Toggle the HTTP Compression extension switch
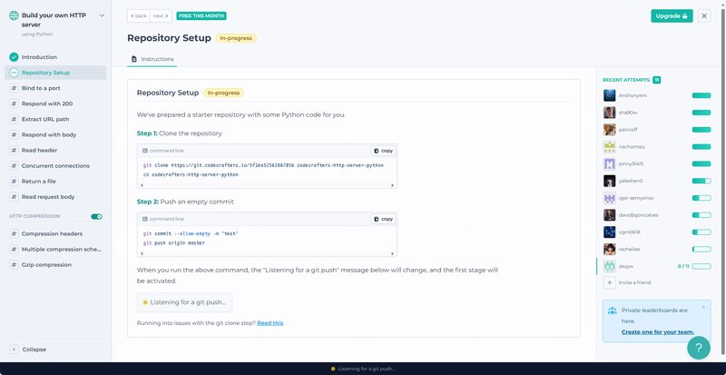The height and width of the screenshot is (375, 726). click(x=96, y=217)
